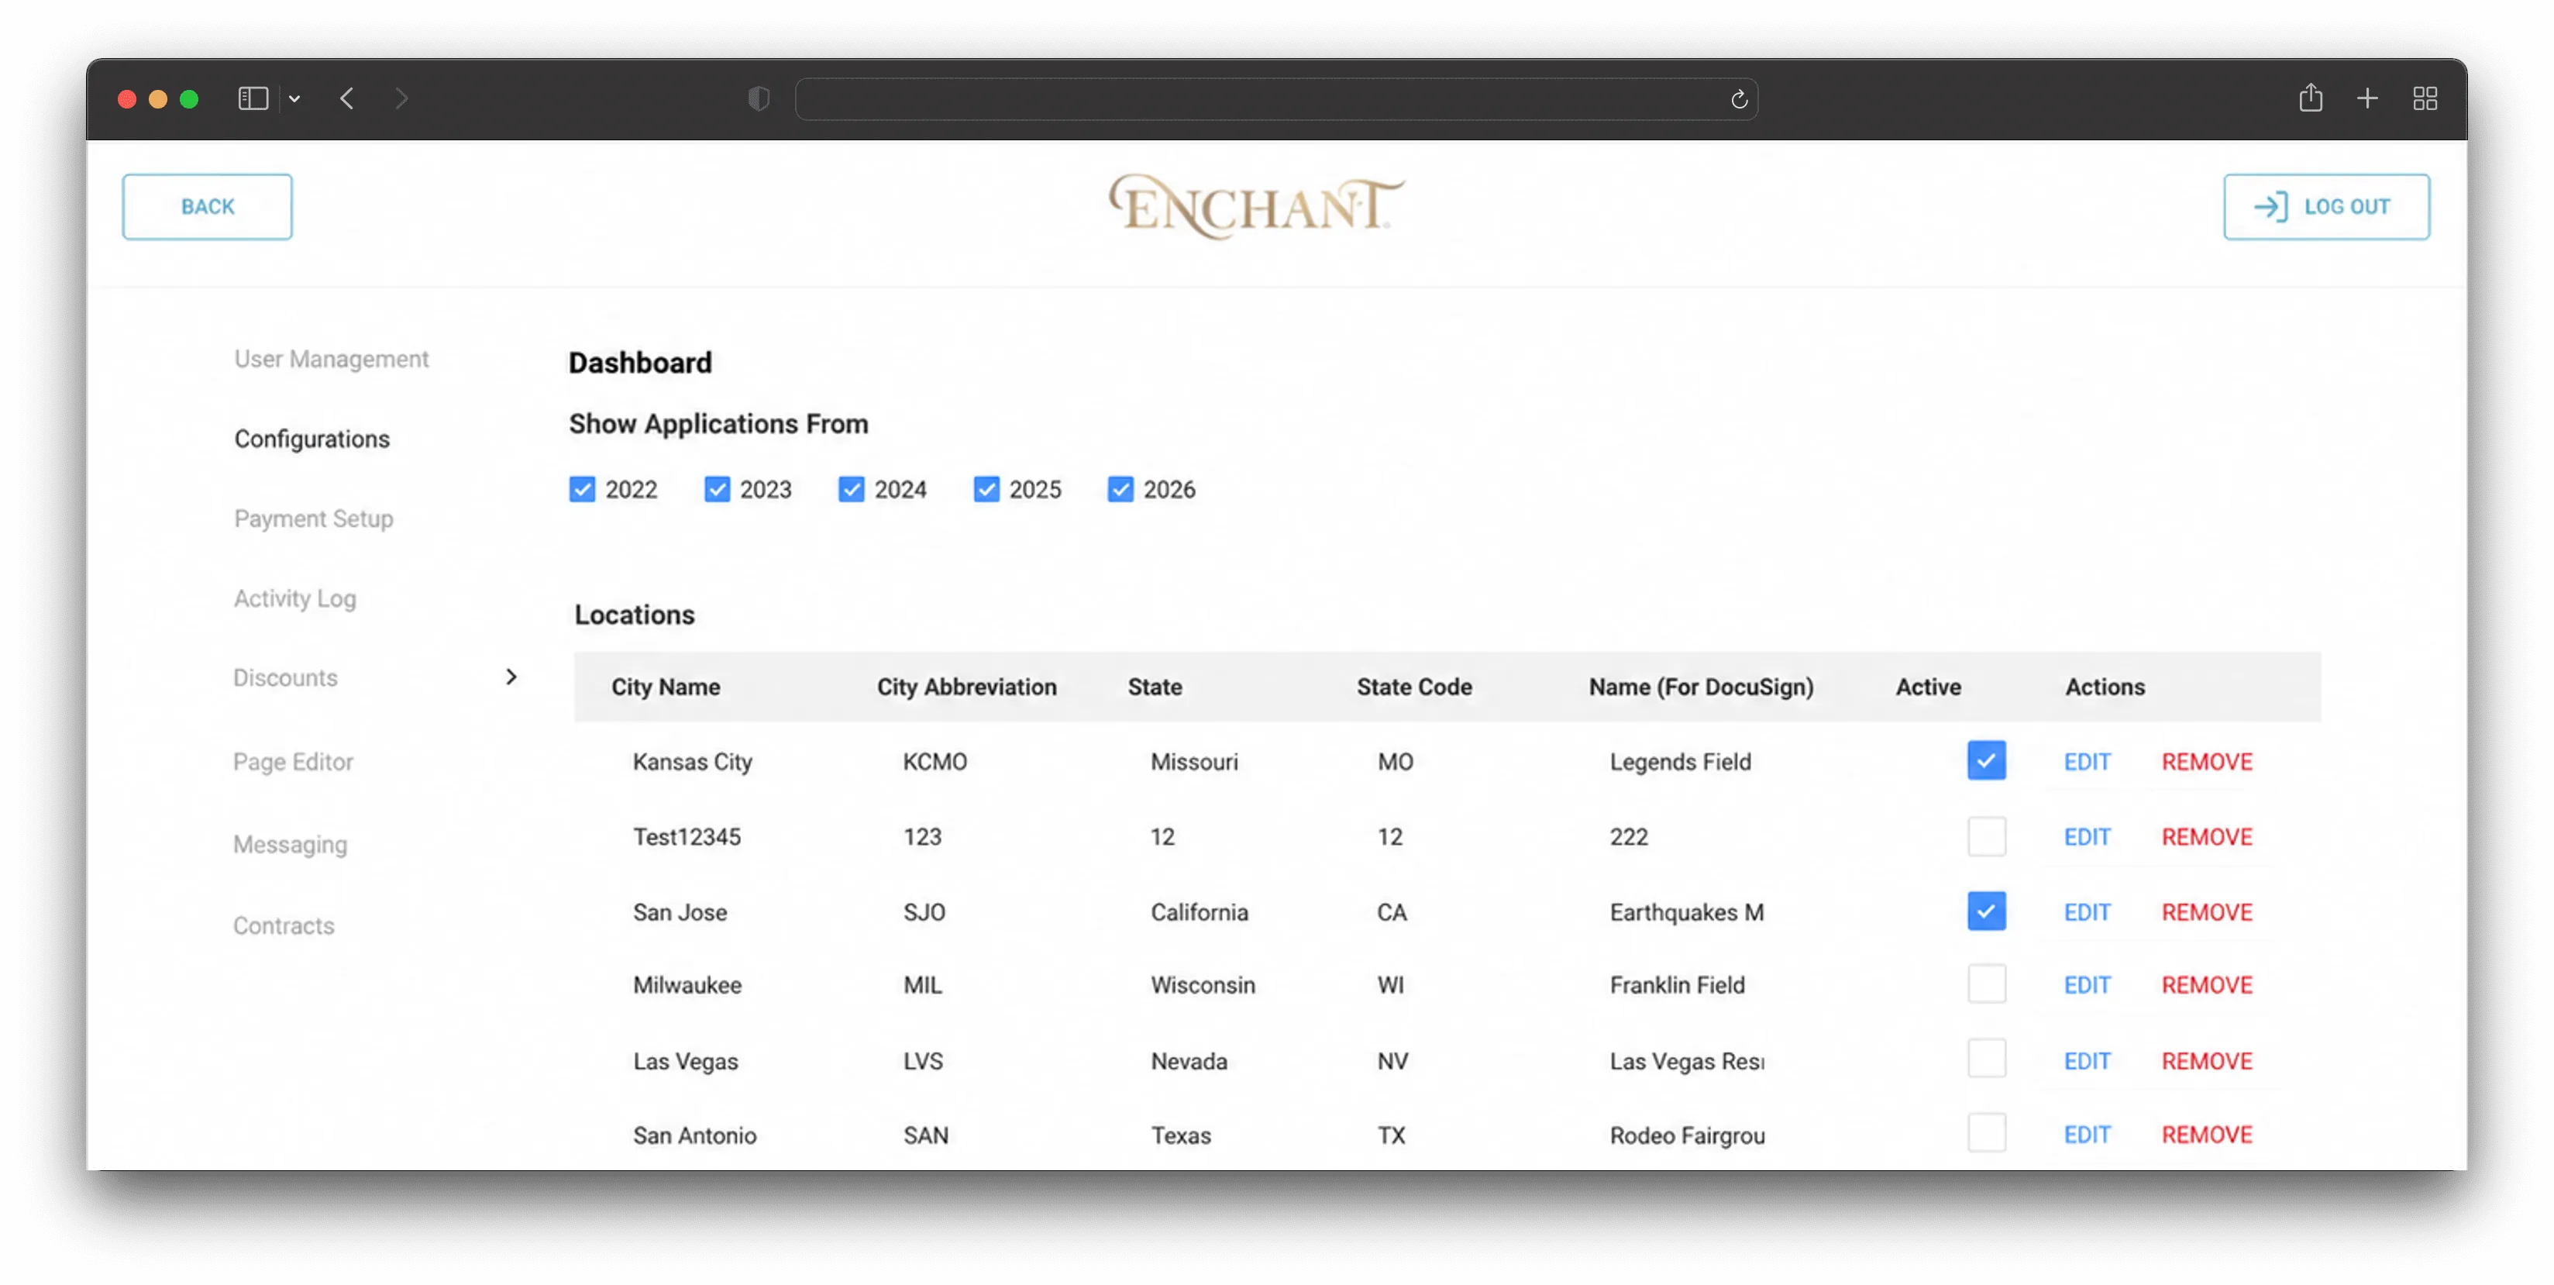Uncheck the 2025 applications checkbox
2554x1285 pixels.
click(x=986, y=489)
